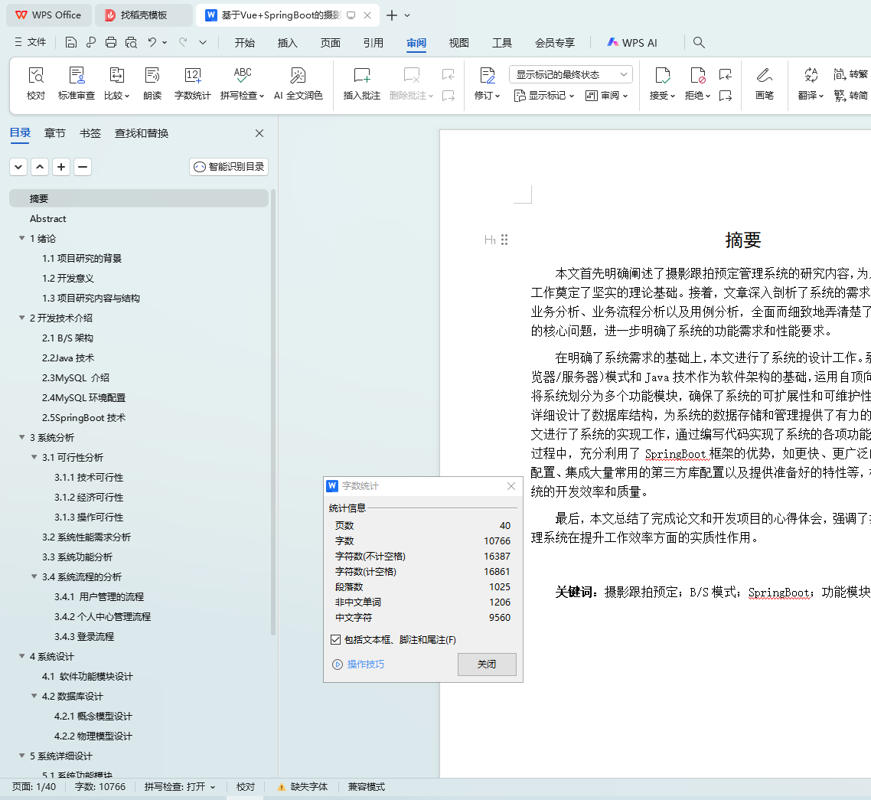Click the 朗读 read aloud icon
This screenshot has width=871, height=800.
[152, 83]
